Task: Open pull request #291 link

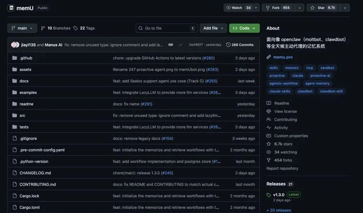Action: click(146, 104)
